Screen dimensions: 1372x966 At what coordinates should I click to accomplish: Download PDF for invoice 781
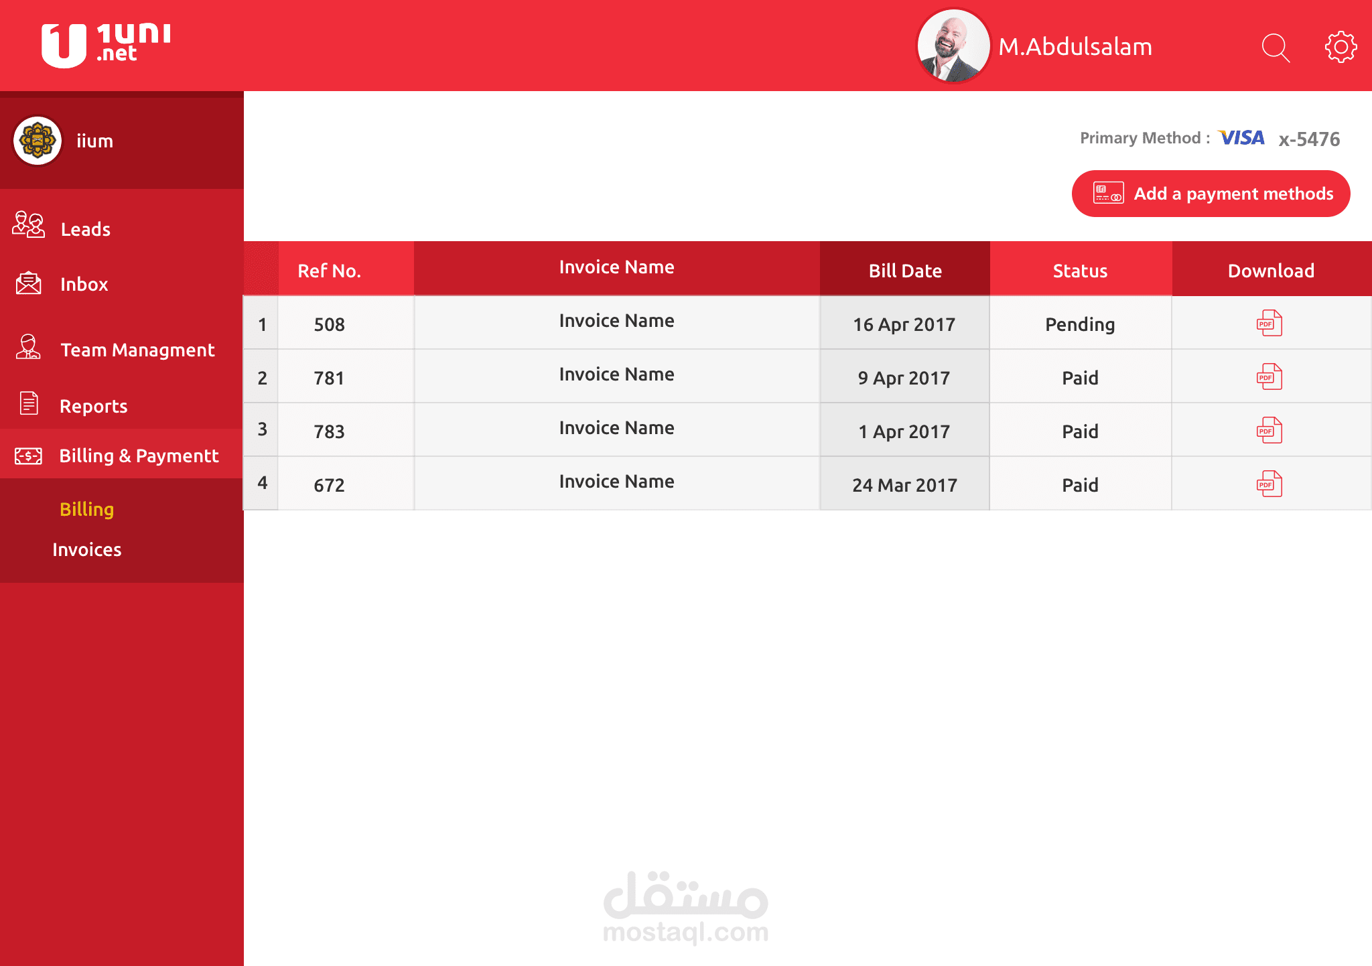[x=1269, y=377]
